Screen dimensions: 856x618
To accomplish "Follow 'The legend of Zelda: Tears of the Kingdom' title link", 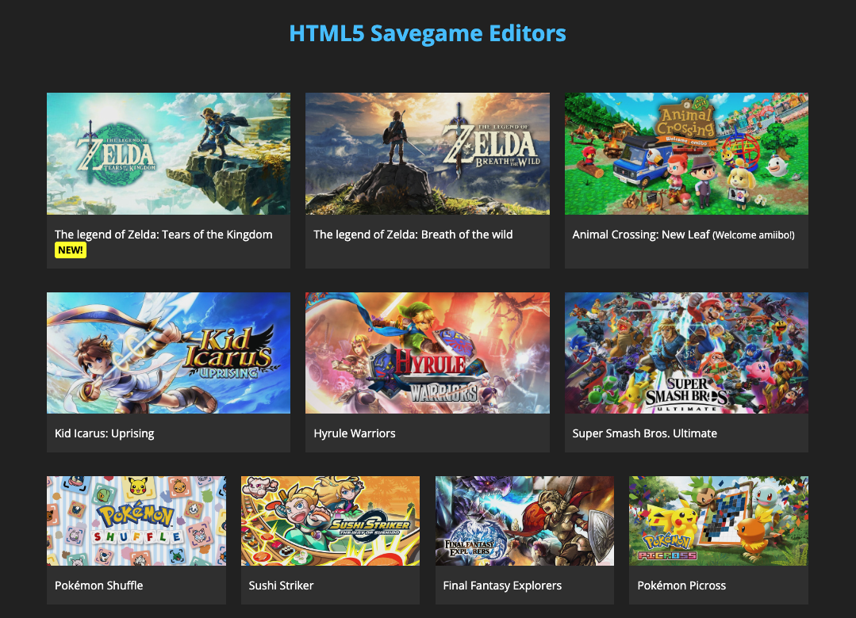I will [x=163, y=235].
